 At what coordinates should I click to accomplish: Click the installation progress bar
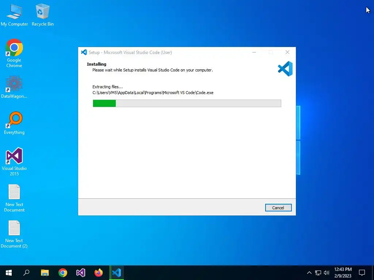[187, 103]
